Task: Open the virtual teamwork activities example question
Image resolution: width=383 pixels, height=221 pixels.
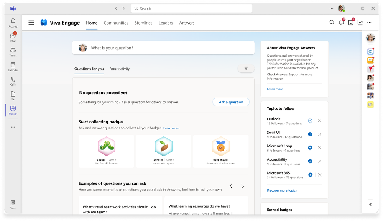Action: [120, 205]
